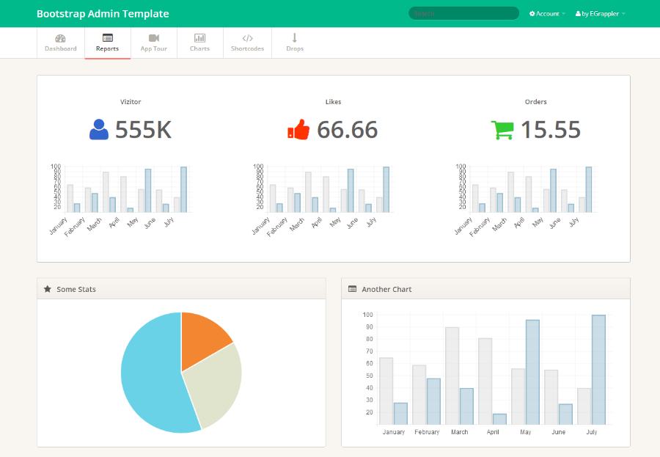Click the Charts bar graph icon
The height and width of the screenshot is (457, 660).
pyautogui.click(x=199, y=38)
